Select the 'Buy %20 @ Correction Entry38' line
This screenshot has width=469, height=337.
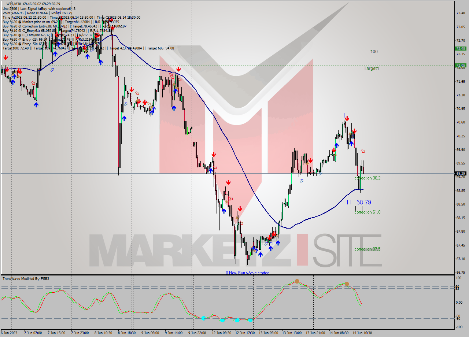(64, 26)
